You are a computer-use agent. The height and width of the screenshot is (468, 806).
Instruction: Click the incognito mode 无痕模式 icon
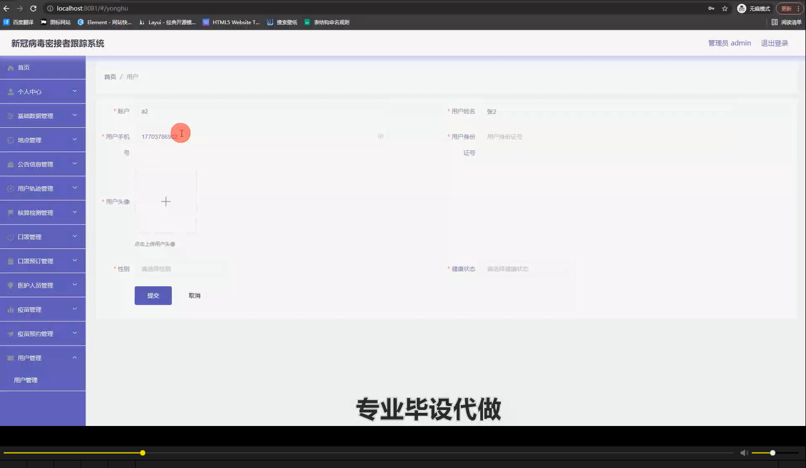742,9
